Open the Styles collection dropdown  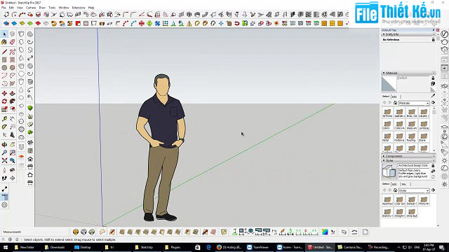(x=414, y=190)
